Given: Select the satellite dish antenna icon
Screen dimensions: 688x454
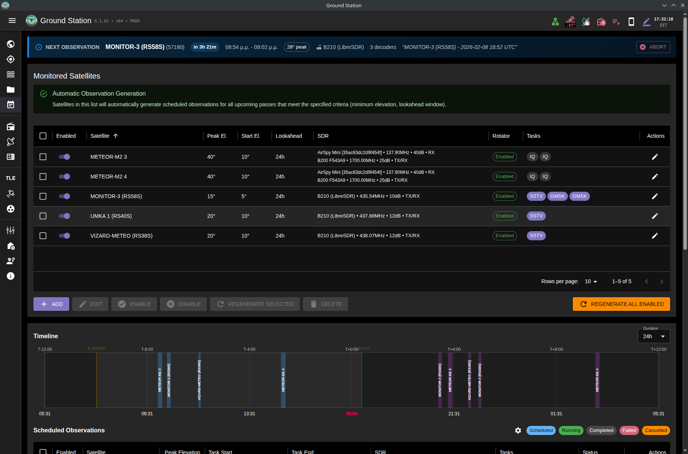Looking at the screenshot, I should click(x=10, y=141).
